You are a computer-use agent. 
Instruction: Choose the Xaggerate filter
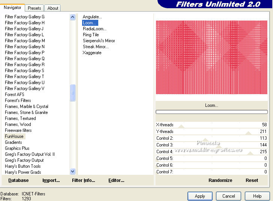pos(92,53)
